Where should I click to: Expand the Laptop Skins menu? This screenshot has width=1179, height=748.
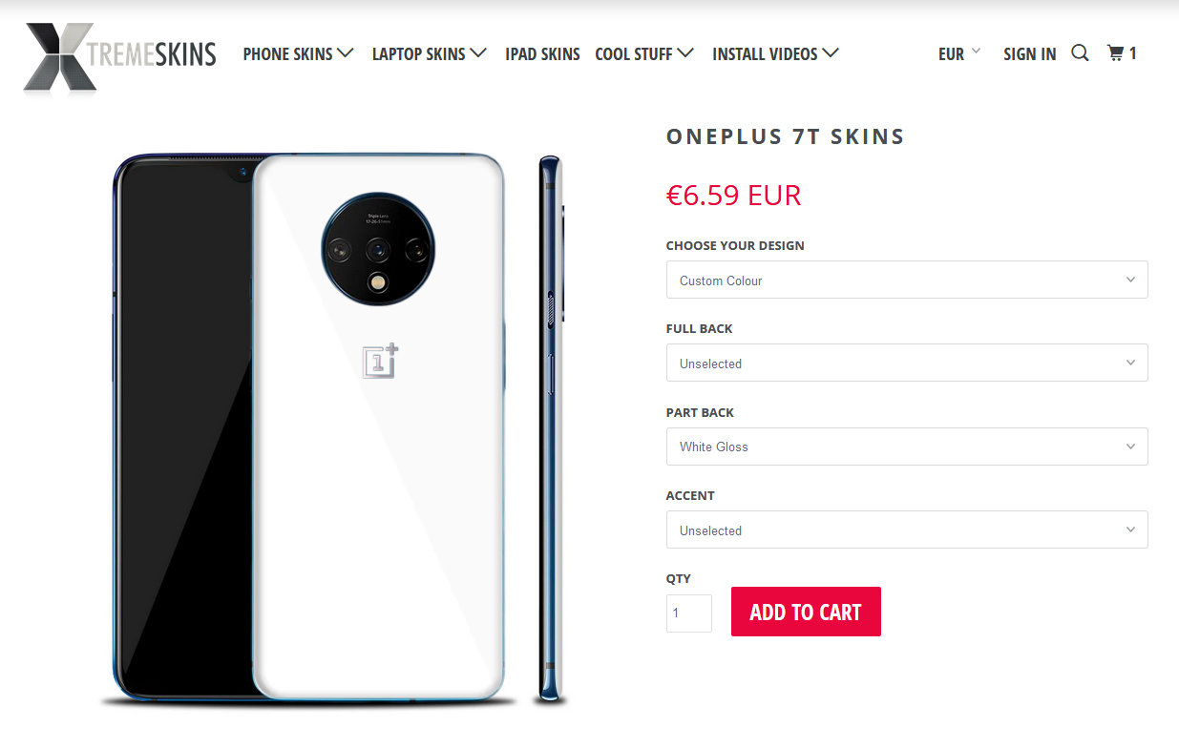pos(430,54)
